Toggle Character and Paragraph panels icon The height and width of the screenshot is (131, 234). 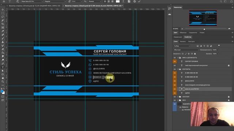point(129,1)
